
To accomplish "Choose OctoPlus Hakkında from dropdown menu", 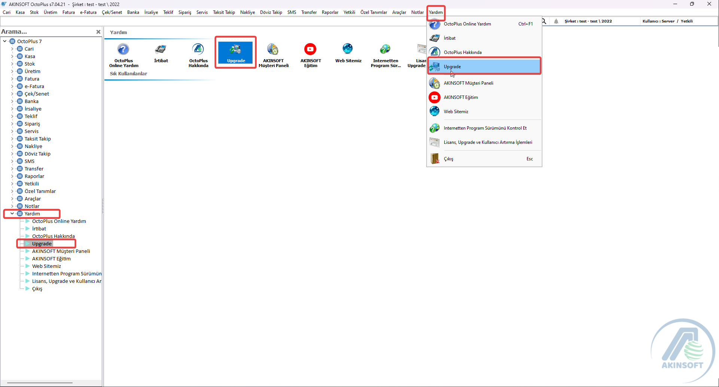I will point(484,52).
